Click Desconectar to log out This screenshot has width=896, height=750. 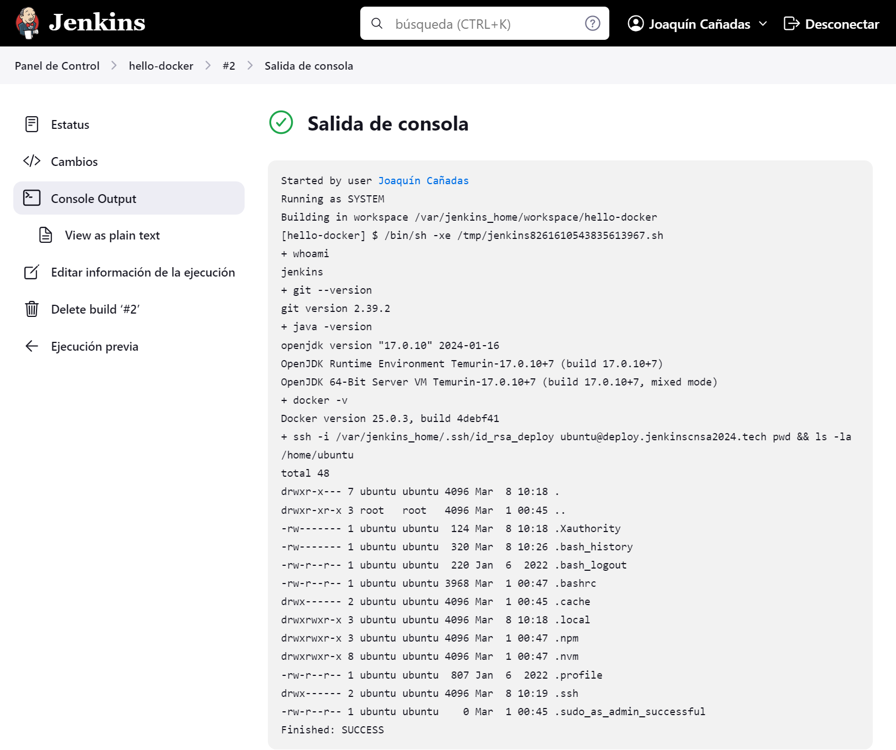point(842,23)
